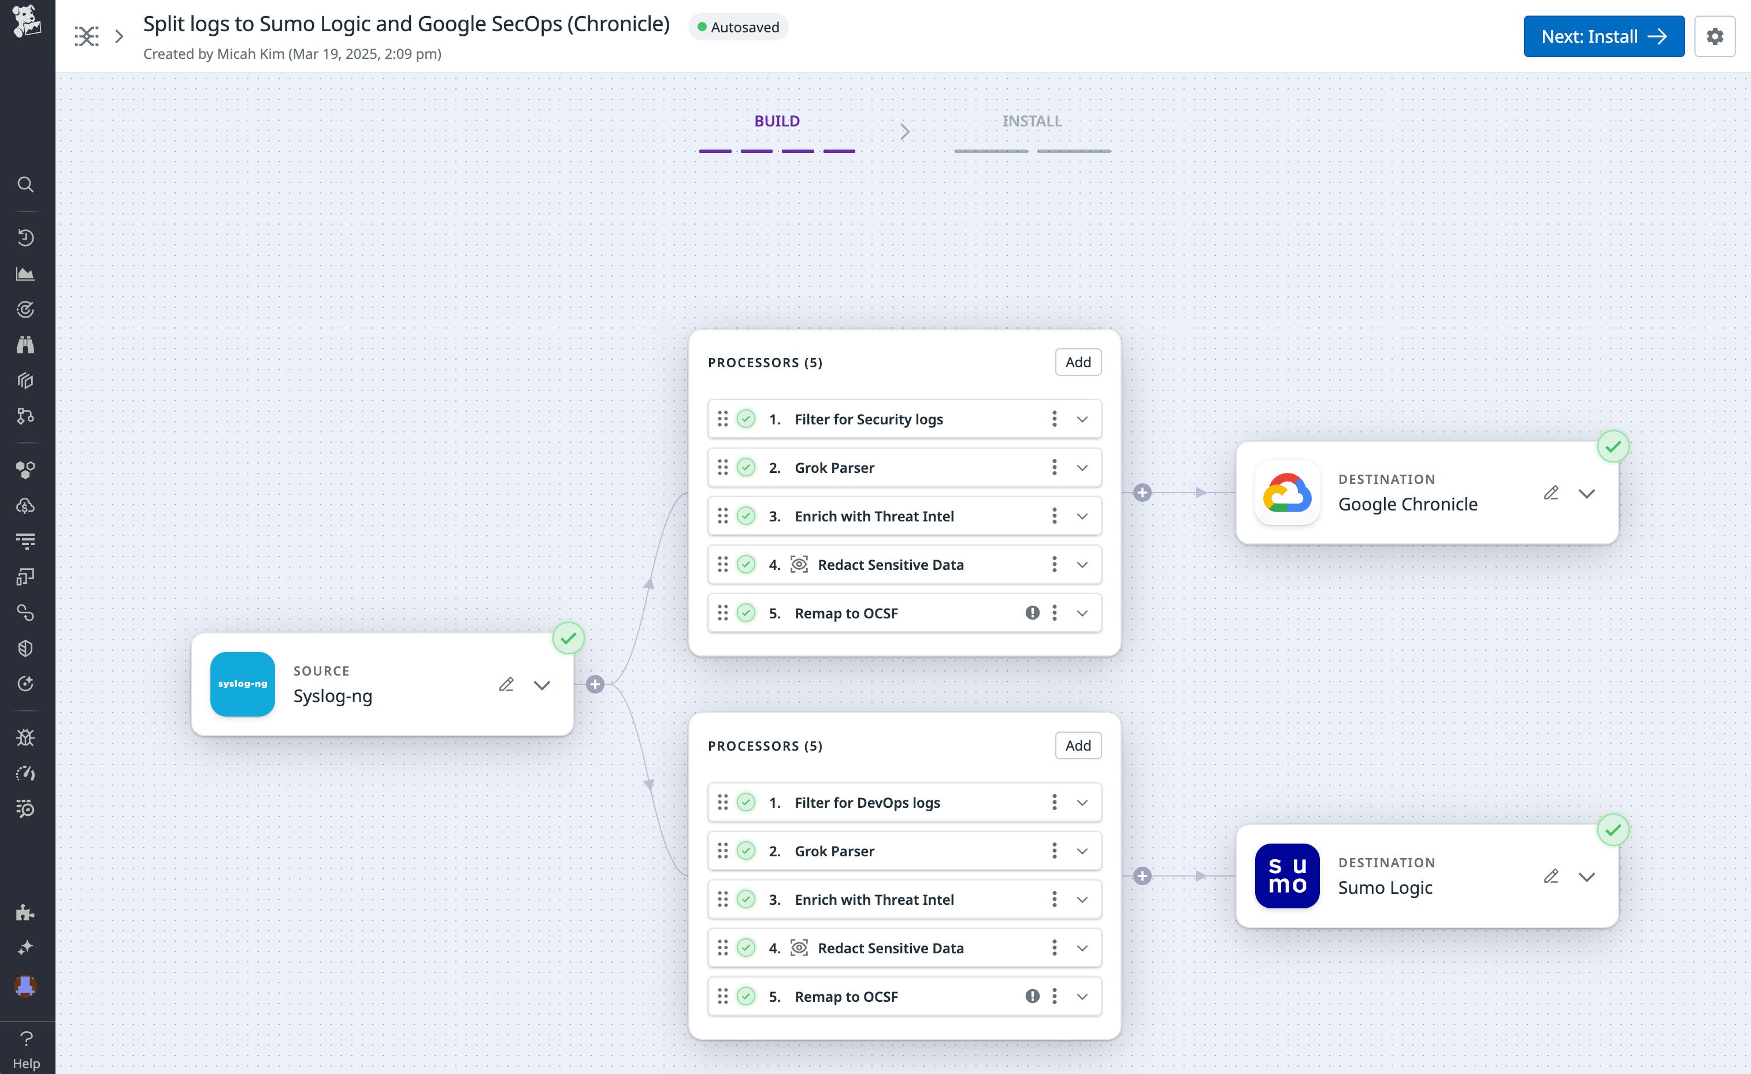Viewport: 1751px width, 1074px height.
Task: Add a processor to the DevOps pipeline
Action: pyautogui.click(x=1078, y=745)
